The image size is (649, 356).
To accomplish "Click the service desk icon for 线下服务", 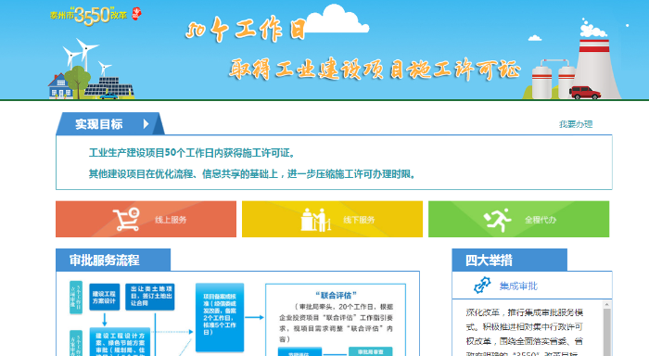I will (316, 220).
